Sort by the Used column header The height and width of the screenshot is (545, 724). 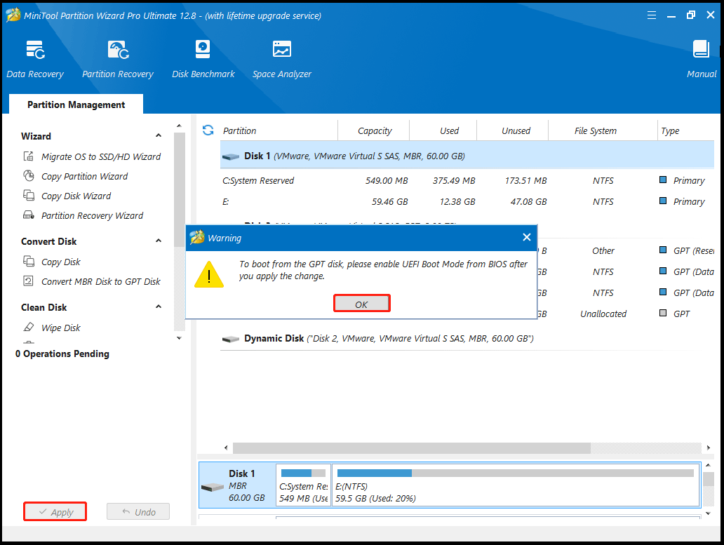pyautogui.click(x=443, y=130)
